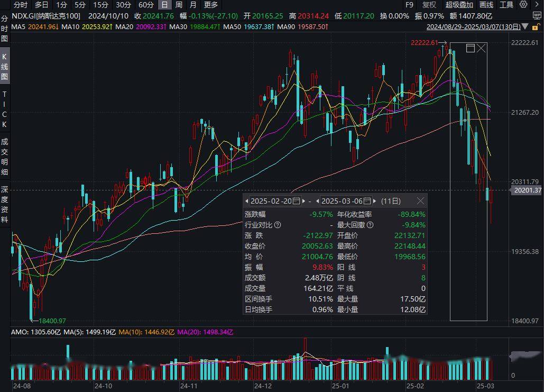The width and height of the screenshot is (544, 392).
Task: Step the start date forward with right arrow
Action: tap(305, 201)
